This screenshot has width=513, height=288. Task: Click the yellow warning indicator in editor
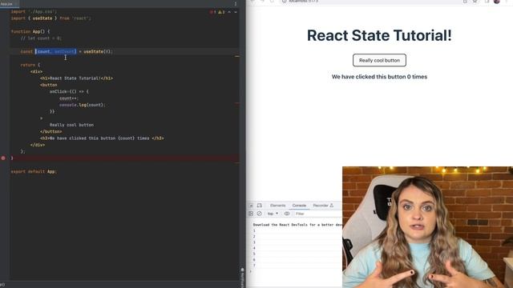(x=221, y=12)
